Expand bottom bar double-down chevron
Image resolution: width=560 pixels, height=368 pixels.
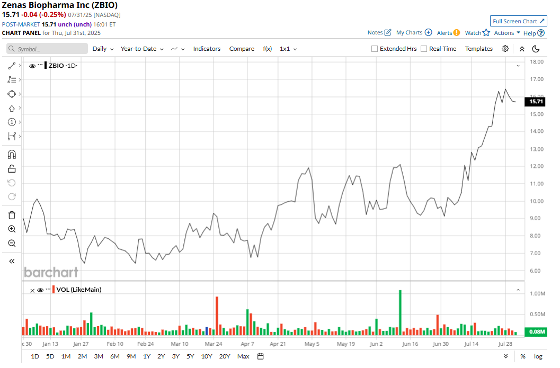(x=506, y=356)
